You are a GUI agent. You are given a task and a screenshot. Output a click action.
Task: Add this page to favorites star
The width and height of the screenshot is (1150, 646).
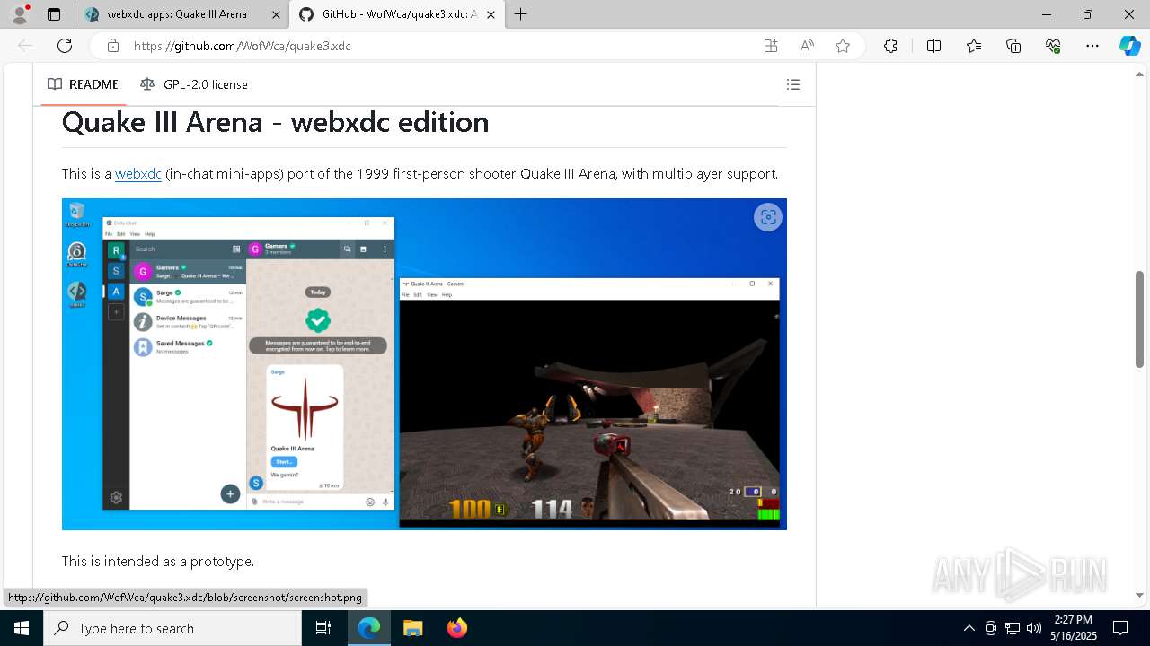843,46
